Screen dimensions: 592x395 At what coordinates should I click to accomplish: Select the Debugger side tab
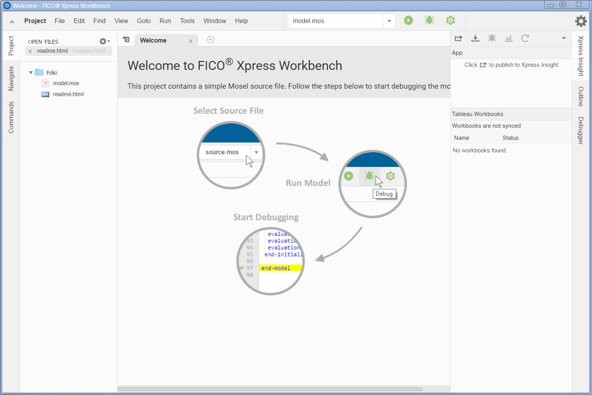point(581,130)
